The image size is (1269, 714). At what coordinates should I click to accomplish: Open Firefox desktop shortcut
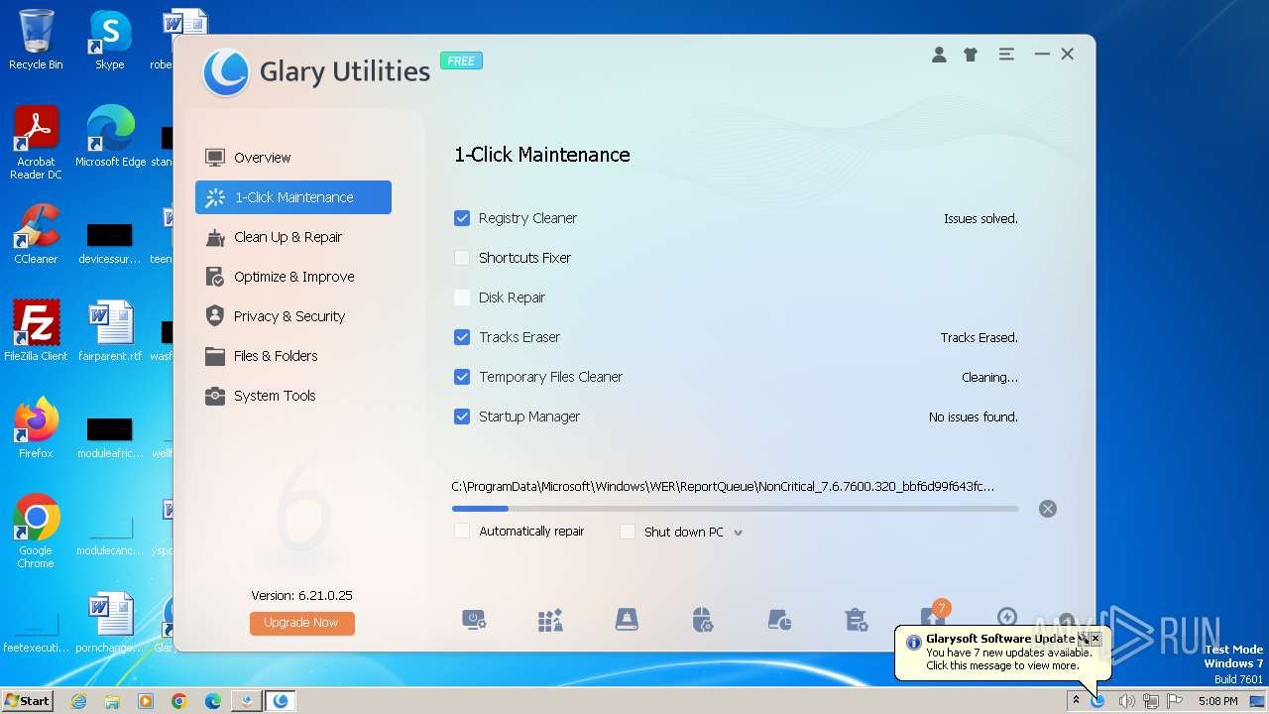coord(36,428)
